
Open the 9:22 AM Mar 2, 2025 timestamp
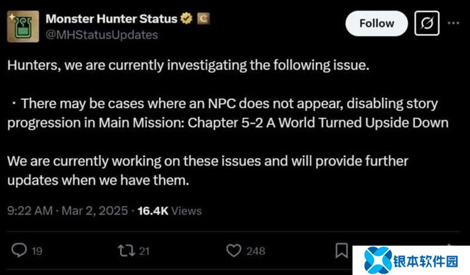tap(68, 210)
